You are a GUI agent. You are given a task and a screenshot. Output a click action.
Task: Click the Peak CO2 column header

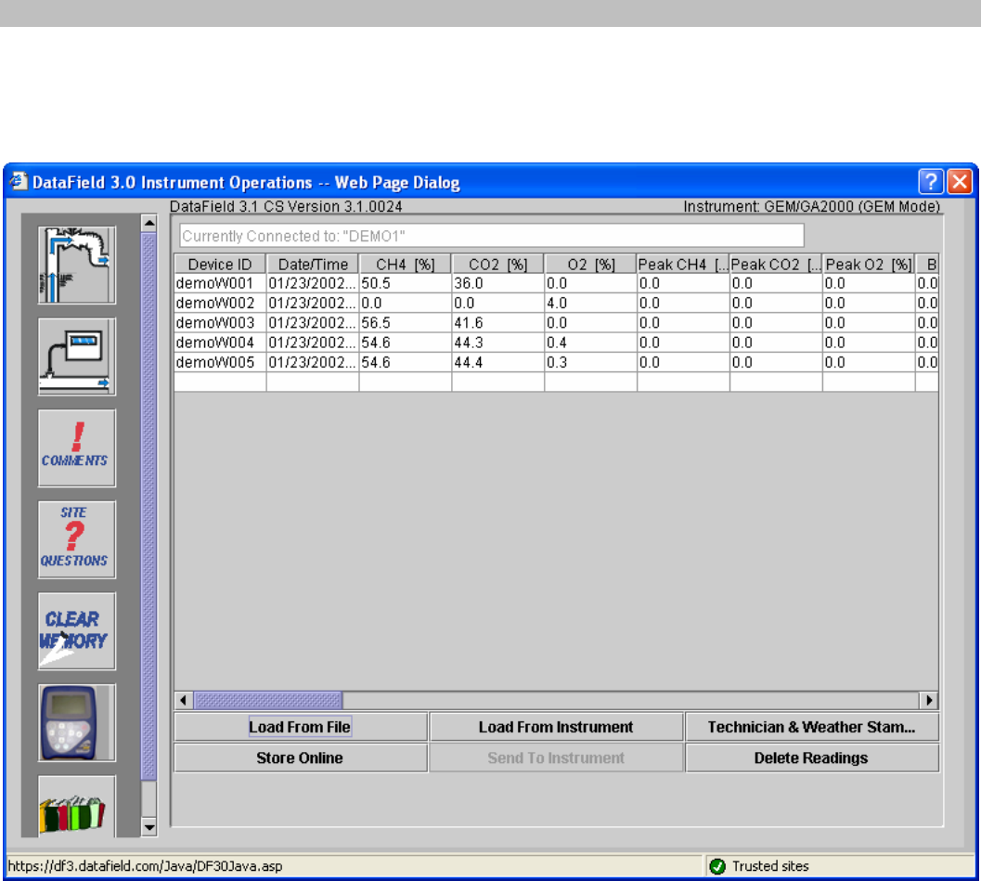[776, 264]
